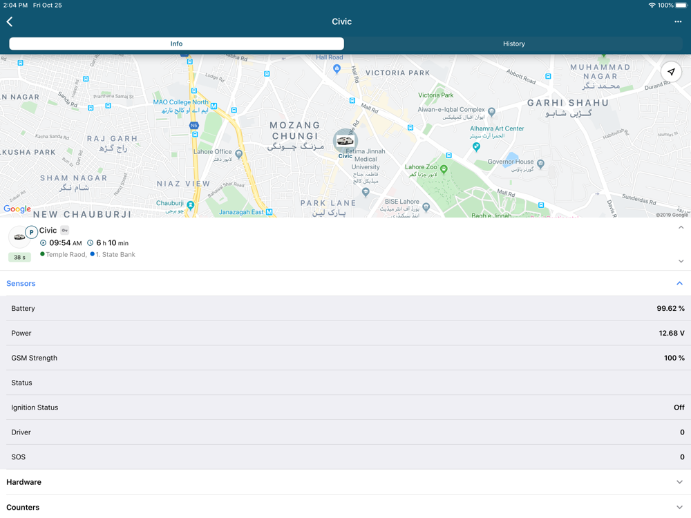
Task: Tap the SOS sensor row
Action: pos(345,457)
